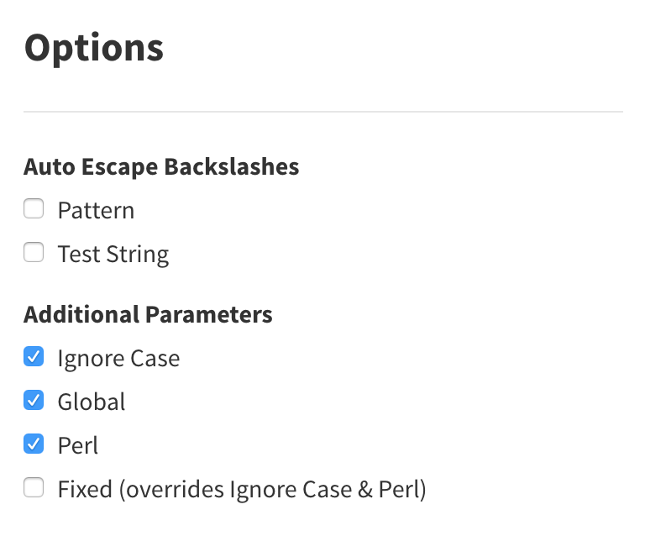Click the Options page heading
Viewport: 645px width, 536px height.
(94, 47)
